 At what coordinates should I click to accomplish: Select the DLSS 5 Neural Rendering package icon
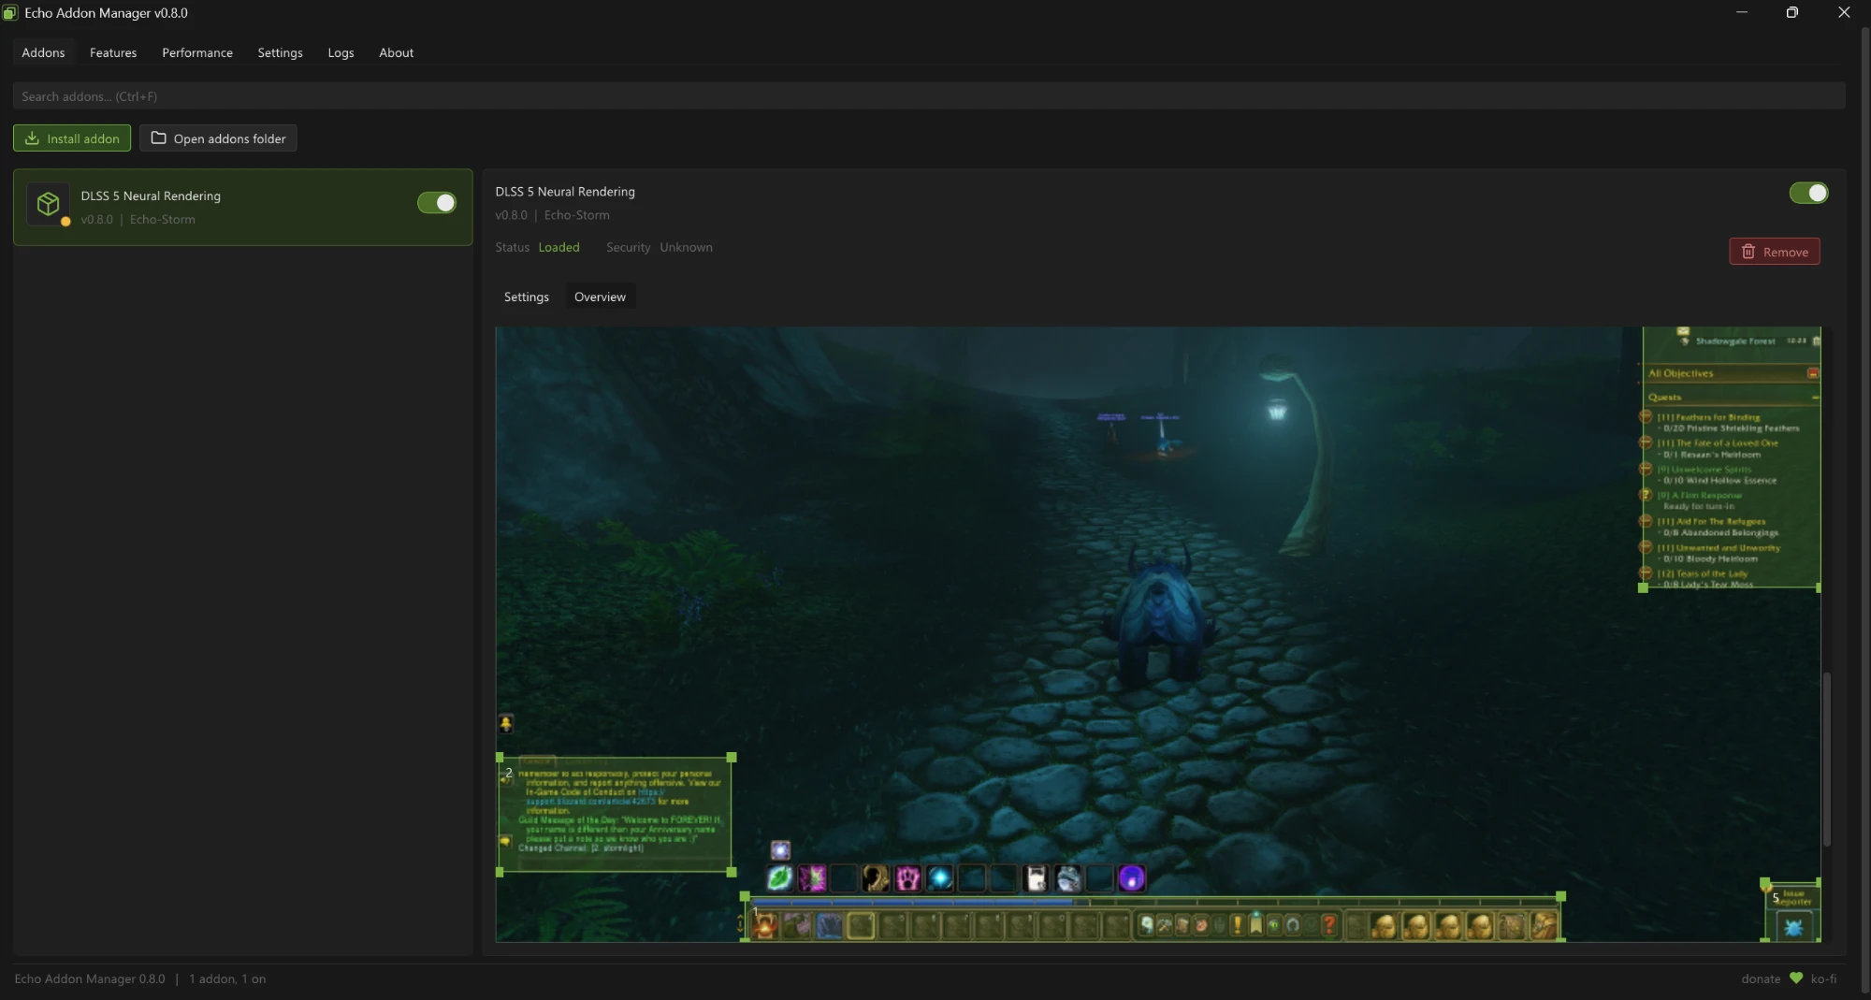point(48,203)
